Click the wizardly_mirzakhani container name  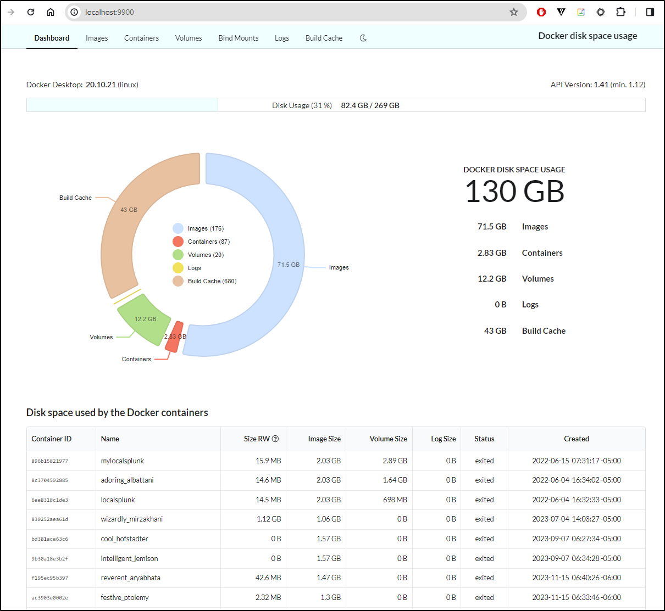[132, 519]
